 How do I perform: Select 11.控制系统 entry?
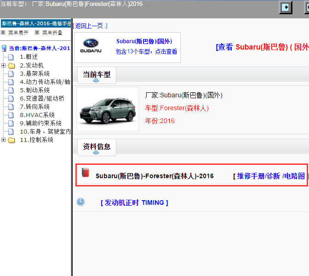37,140
